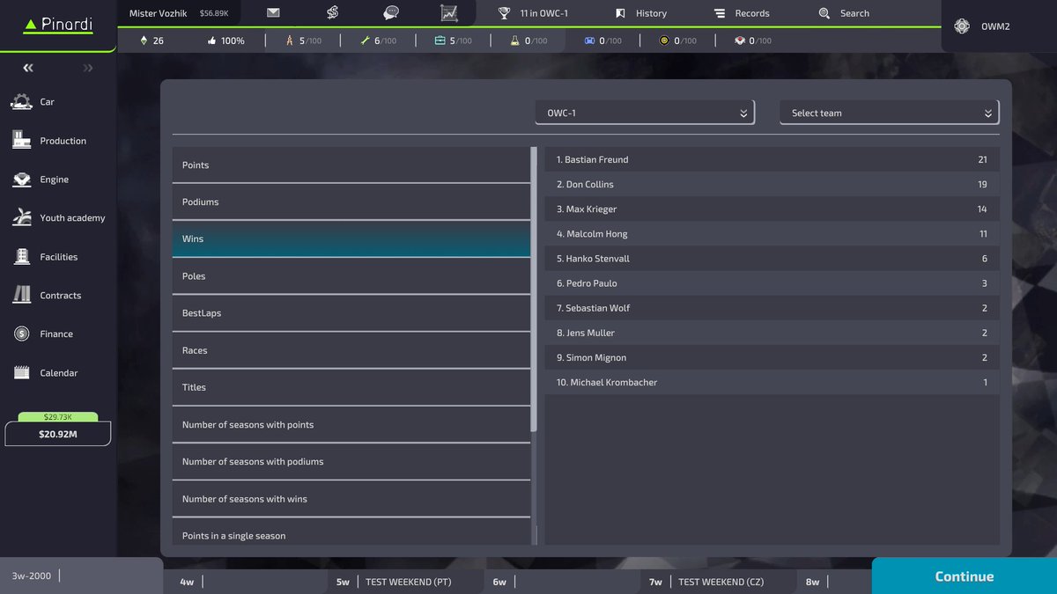Screen dimensions: 1057x594
Task: Click the 5w TEST WEEKEND (PT) marker
Action: coord(406,582)
